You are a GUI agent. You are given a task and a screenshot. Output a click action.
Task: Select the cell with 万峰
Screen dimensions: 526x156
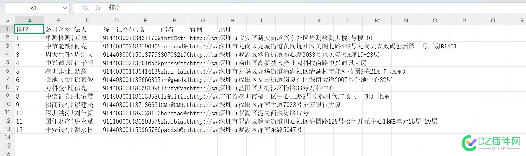(88, 38)
